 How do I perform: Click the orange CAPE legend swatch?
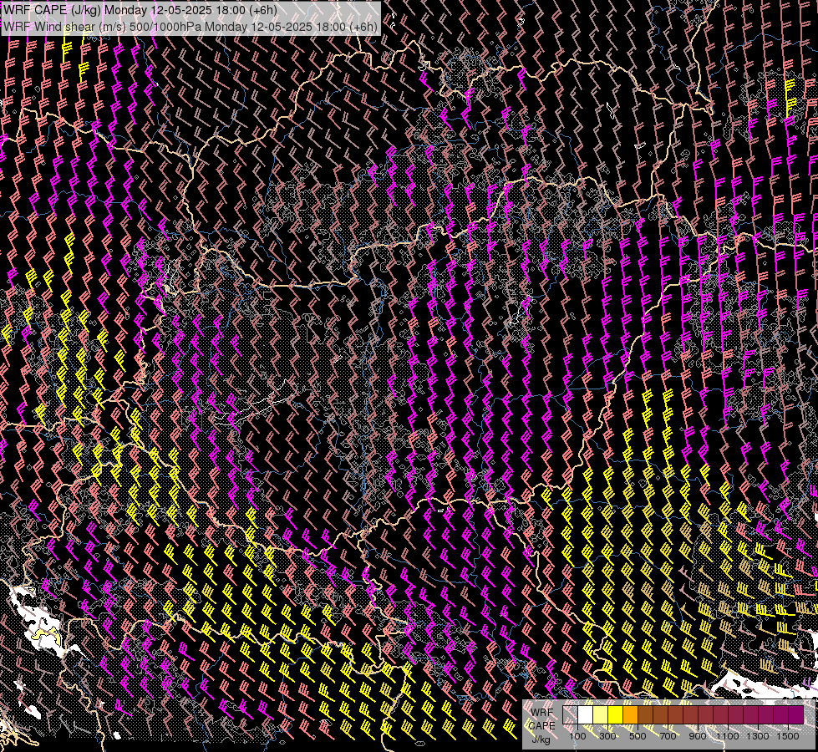[630, 715]
